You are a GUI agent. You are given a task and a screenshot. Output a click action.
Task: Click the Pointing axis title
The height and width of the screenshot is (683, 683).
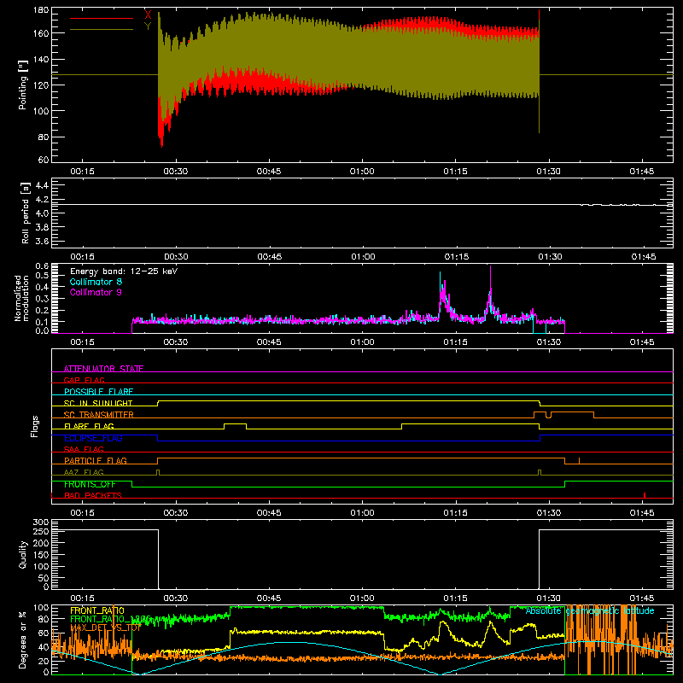tap(23, 85)
